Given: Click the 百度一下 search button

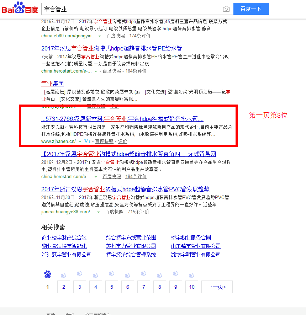Looking at the screenshot, I should point(251,9).
